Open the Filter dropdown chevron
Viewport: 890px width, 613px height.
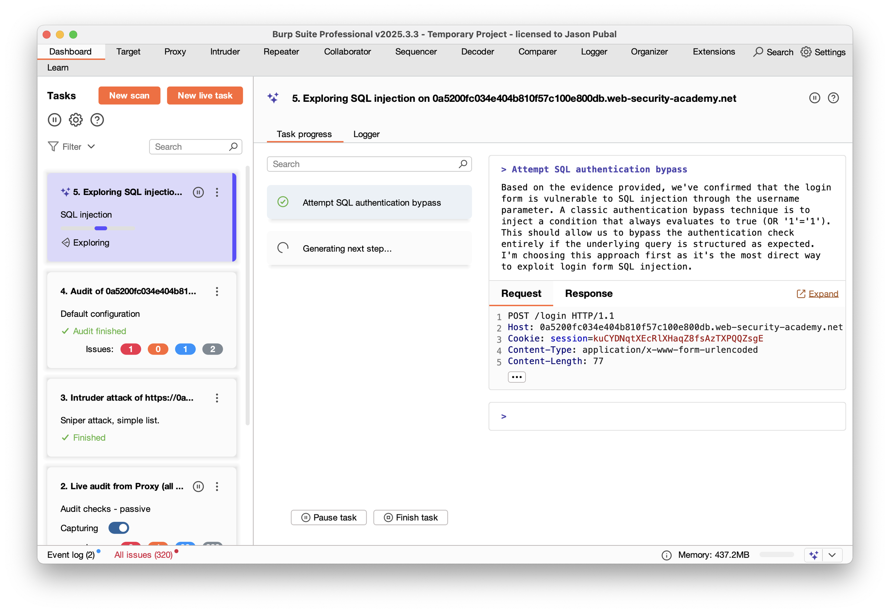click(x=91, y=147)
